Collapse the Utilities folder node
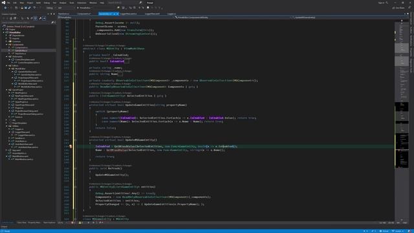The image size is (414, 233). [6, 126]
